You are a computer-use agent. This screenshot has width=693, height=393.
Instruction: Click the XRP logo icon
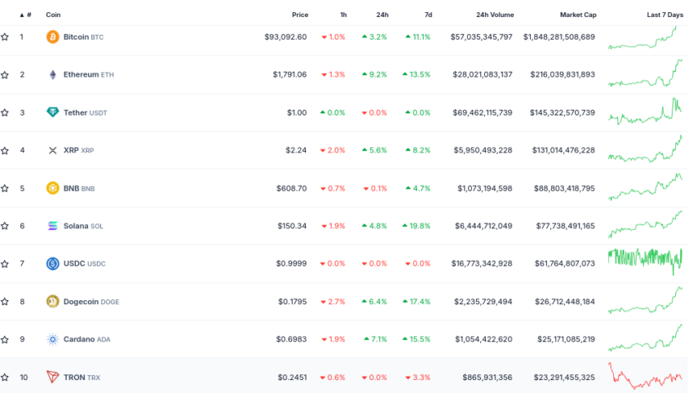click(x=53, y=150)
